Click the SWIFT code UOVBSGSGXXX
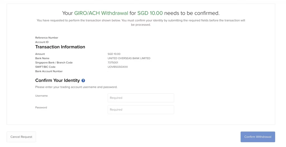The height and width of the screenshot is (147, 286). 118,67
